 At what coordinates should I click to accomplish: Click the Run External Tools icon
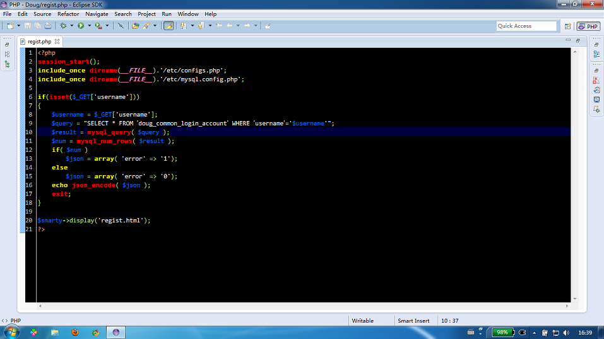[98, 26]
